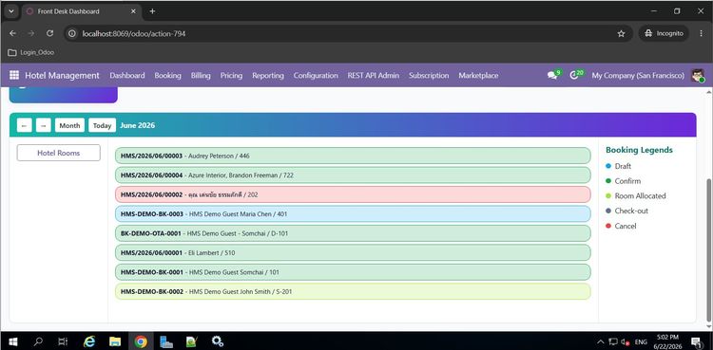Open the Odoo apps grid menu
Viewport: 713px width, 350px height.
[14, 75]
